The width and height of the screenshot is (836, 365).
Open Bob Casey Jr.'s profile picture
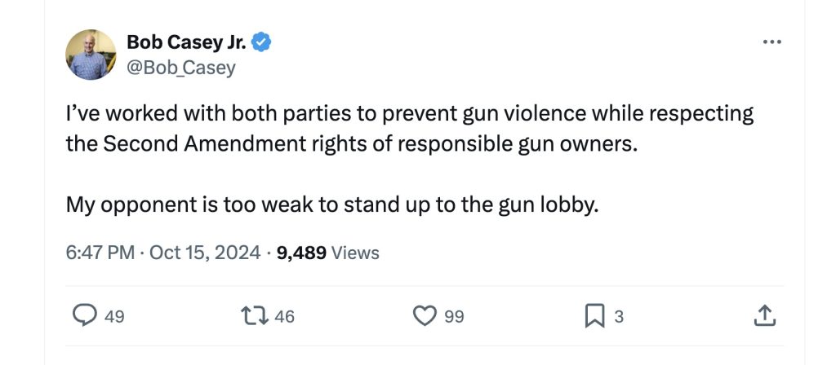tap(91, 55)
